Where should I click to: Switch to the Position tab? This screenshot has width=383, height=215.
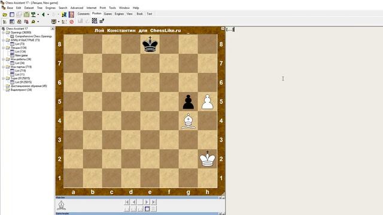[97, 14]
